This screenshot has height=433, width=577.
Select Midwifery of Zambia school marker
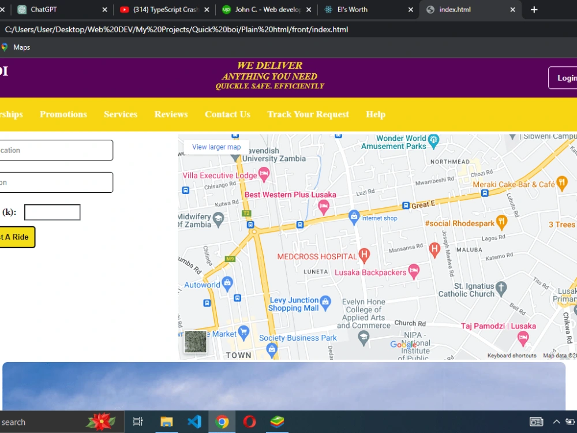[219, 220]
